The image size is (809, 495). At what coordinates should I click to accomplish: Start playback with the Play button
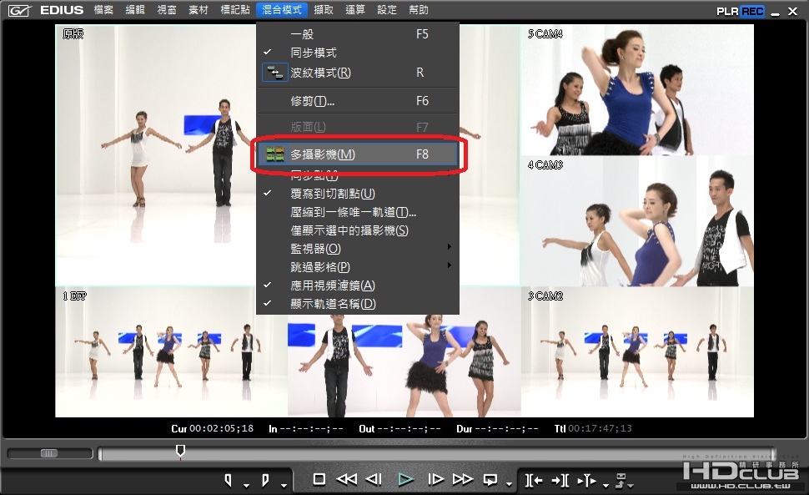(405, 479)
